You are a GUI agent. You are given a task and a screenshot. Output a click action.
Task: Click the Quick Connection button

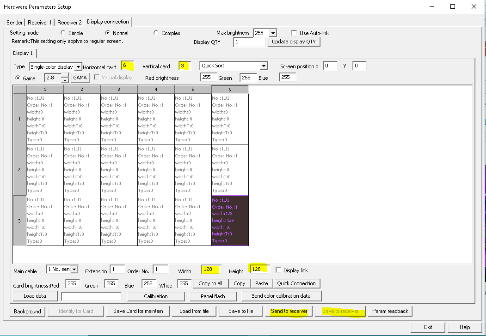[x=296, y=283]
